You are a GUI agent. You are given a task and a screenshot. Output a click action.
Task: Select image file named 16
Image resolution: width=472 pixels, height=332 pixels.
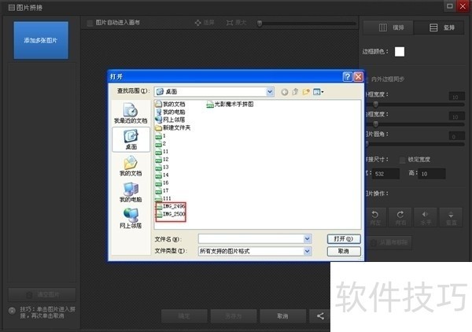[162, 183]
